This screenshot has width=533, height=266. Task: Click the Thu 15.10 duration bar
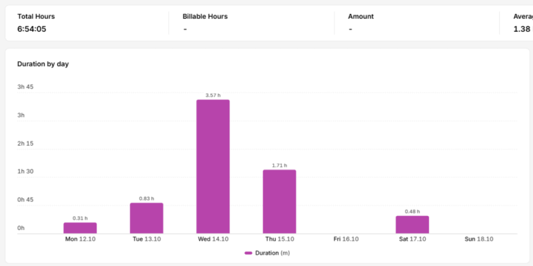[279, 201]
